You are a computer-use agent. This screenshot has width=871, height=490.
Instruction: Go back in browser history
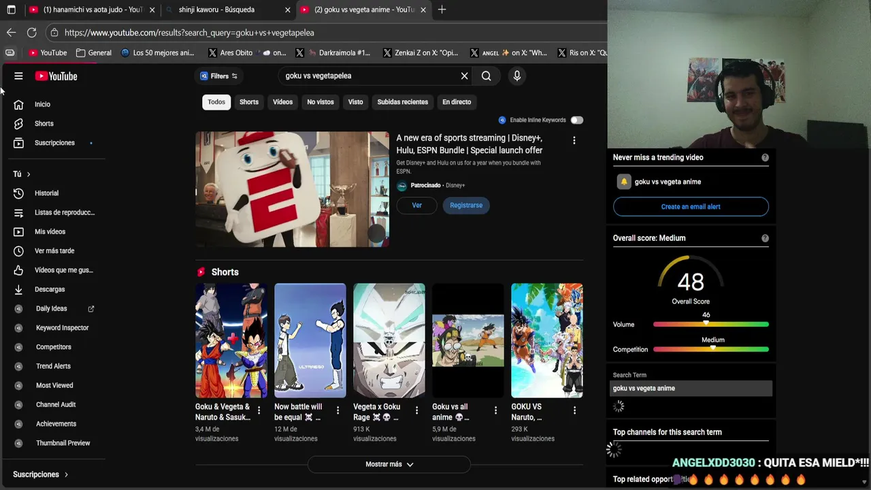point(11,33)
